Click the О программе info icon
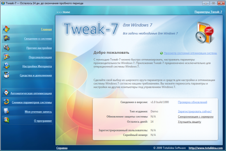 point(6,120)
